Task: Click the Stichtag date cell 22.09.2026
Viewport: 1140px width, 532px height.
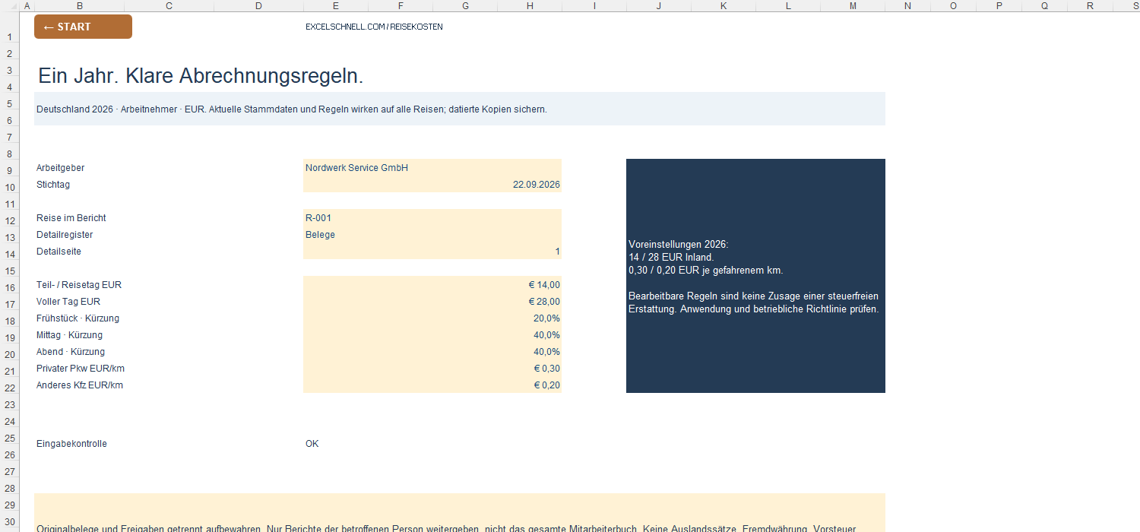Action: coord(432,184)
